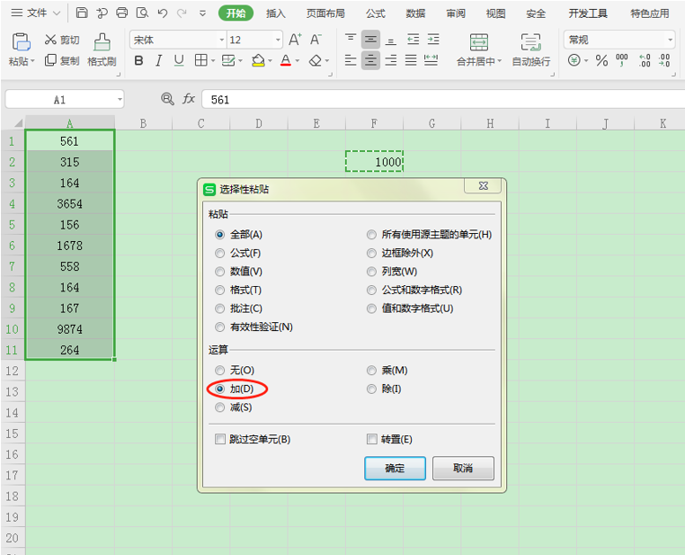This screenshot has height=555, width=685.
Task: Toggle Italic formatting
Action: coord(158,60)
